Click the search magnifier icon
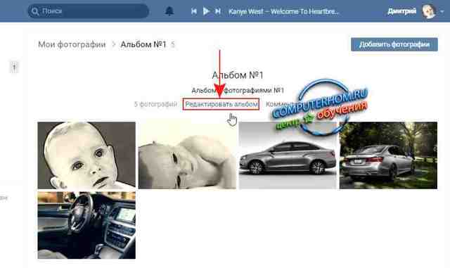Screen dimensions: 450x268 click(35, 11)
